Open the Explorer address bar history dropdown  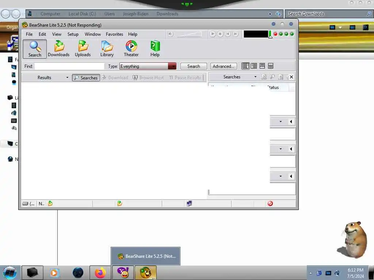[x=270, y=14]
